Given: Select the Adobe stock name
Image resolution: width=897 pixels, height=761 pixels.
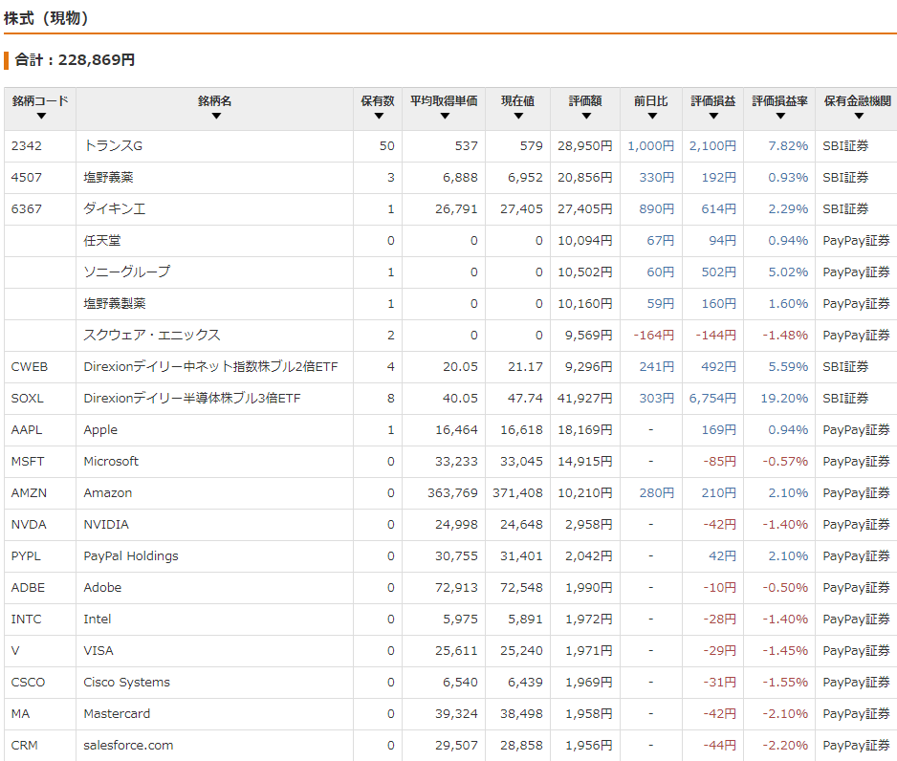Looking at the screenshot, I should pyautogui.click(x=102, y=587).
